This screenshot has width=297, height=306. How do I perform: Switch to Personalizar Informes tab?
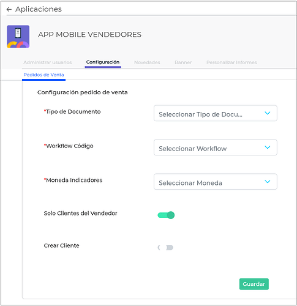(231, 62)
